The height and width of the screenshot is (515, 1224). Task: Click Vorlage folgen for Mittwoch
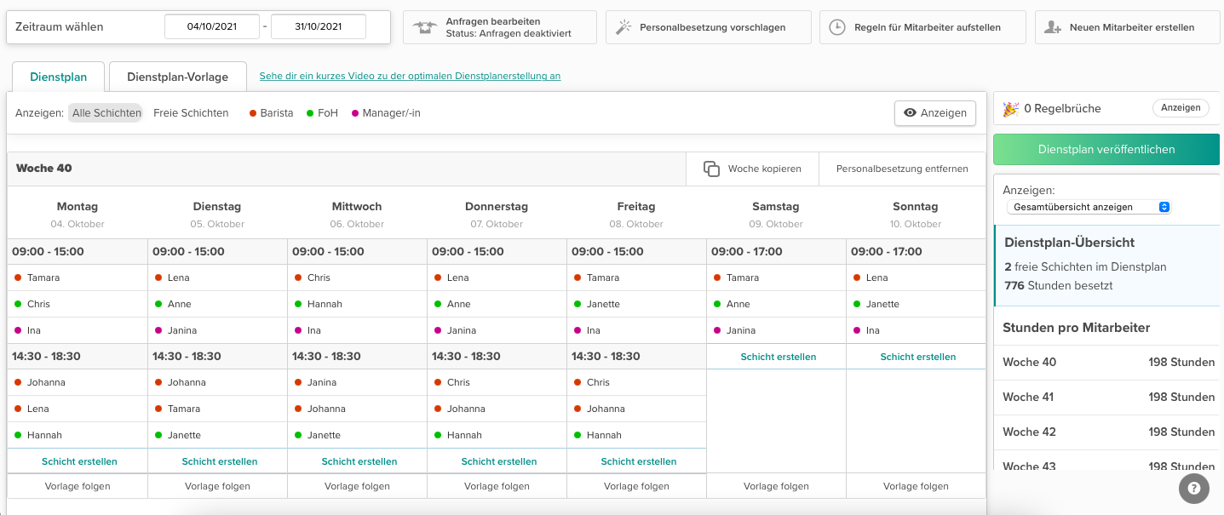point(357,486)
